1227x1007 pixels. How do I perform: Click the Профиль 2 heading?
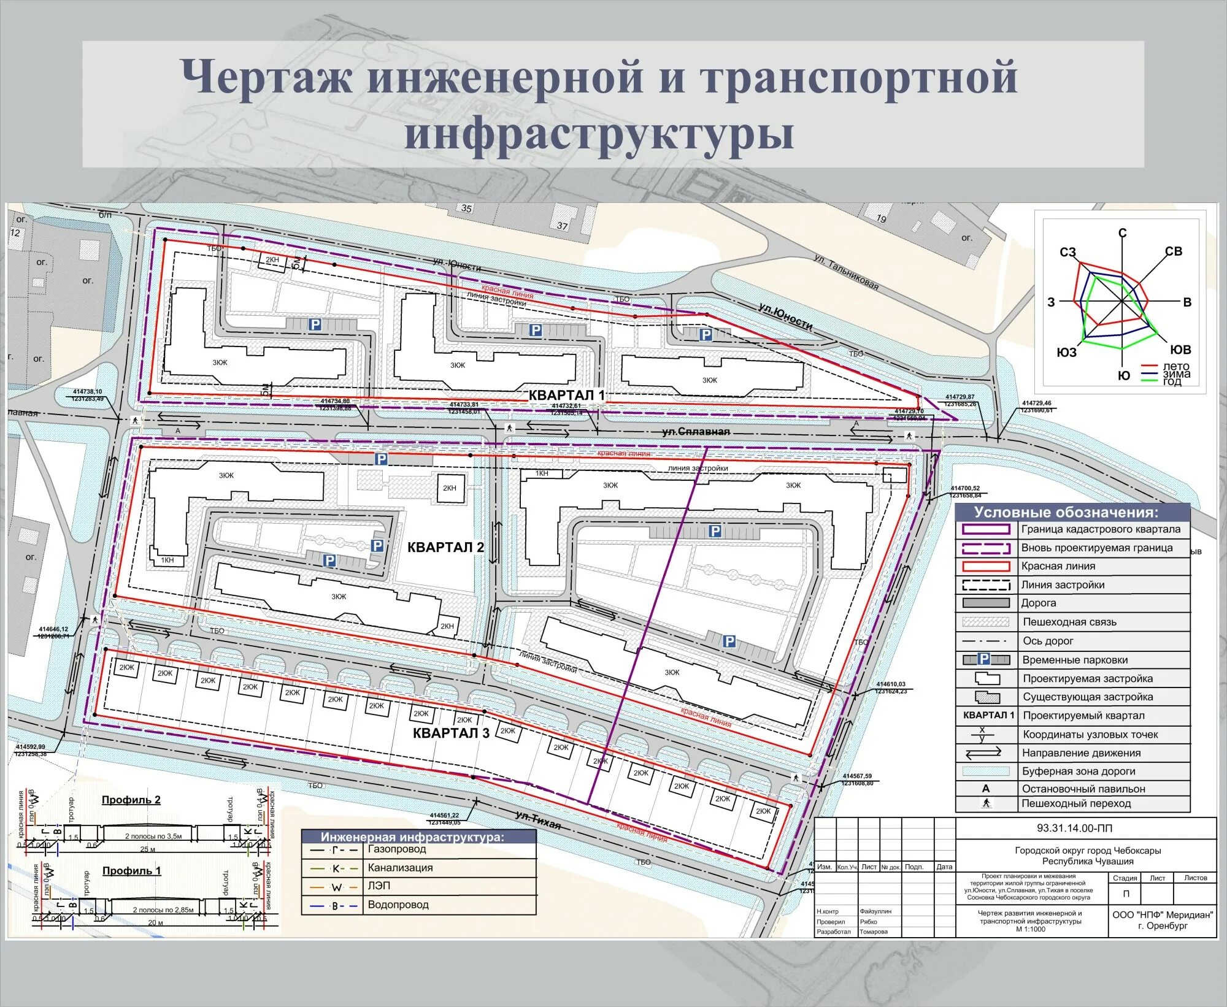point(131,800)
